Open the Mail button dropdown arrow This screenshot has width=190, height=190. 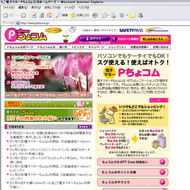[108, 15]
